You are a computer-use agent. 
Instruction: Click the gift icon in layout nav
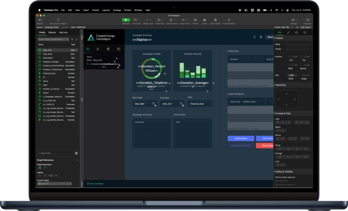click(x=108, y=49)
